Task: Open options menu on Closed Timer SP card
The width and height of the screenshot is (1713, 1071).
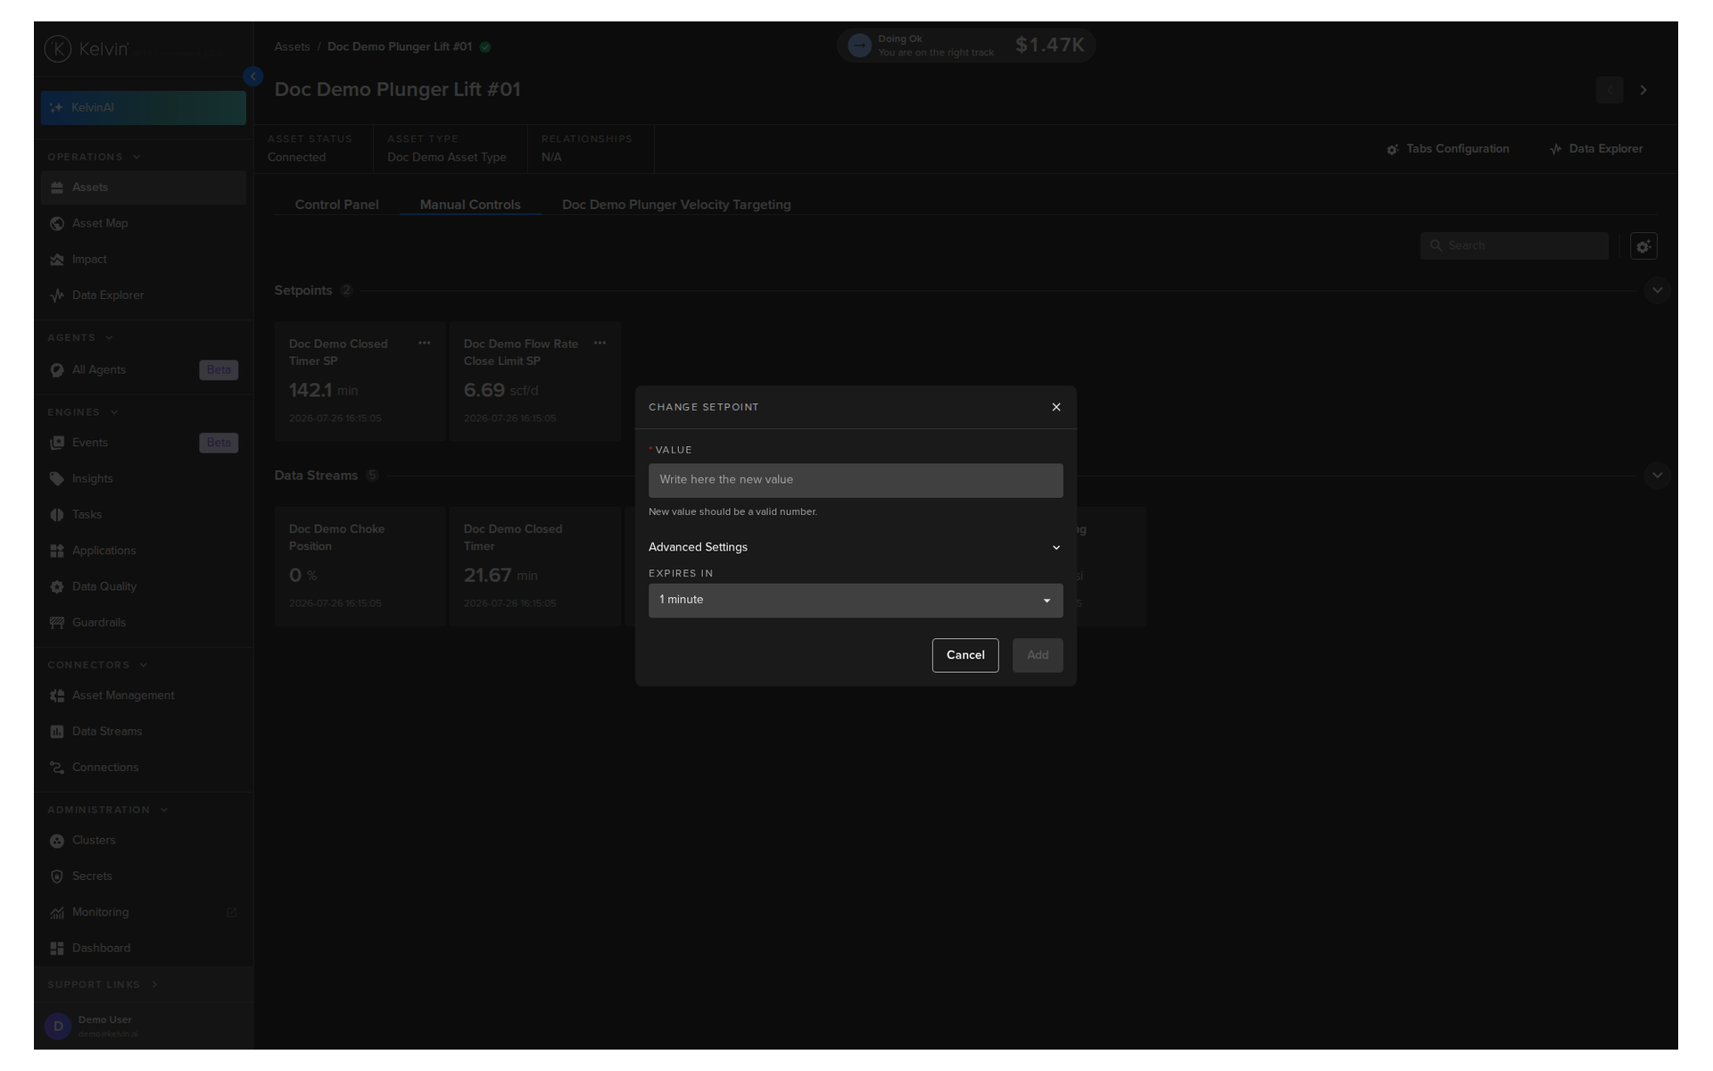Action: [x=425, y=344]
